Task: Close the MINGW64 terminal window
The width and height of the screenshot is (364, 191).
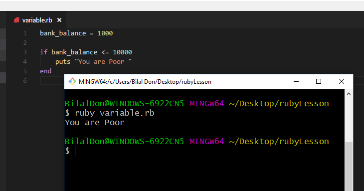Action: [341, 81]
